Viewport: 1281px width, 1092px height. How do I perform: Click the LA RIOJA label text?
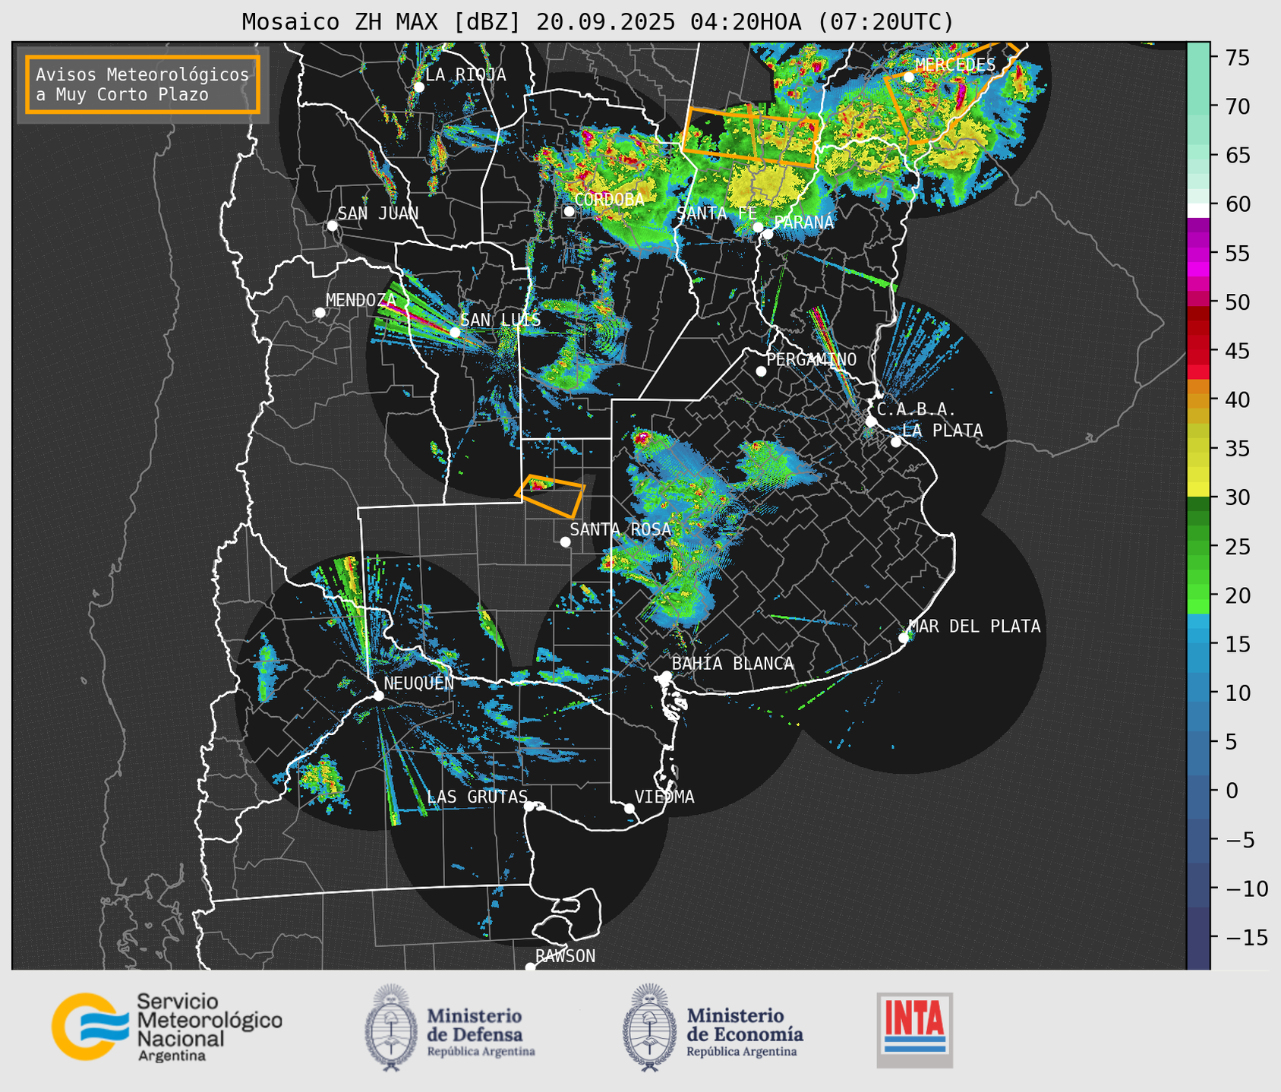point(465,74)
